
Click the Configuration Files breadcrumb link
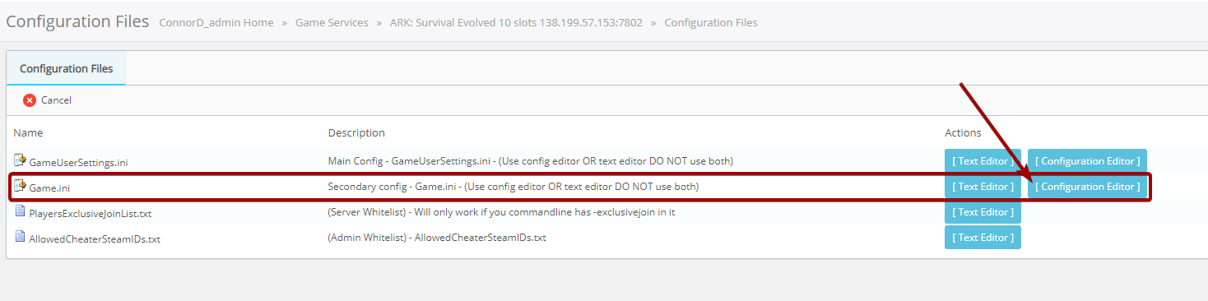click(x=711, y=23)
